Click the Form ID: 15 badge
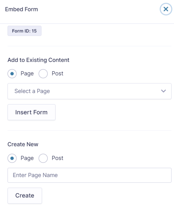The image size is (174, 209). 24,31
